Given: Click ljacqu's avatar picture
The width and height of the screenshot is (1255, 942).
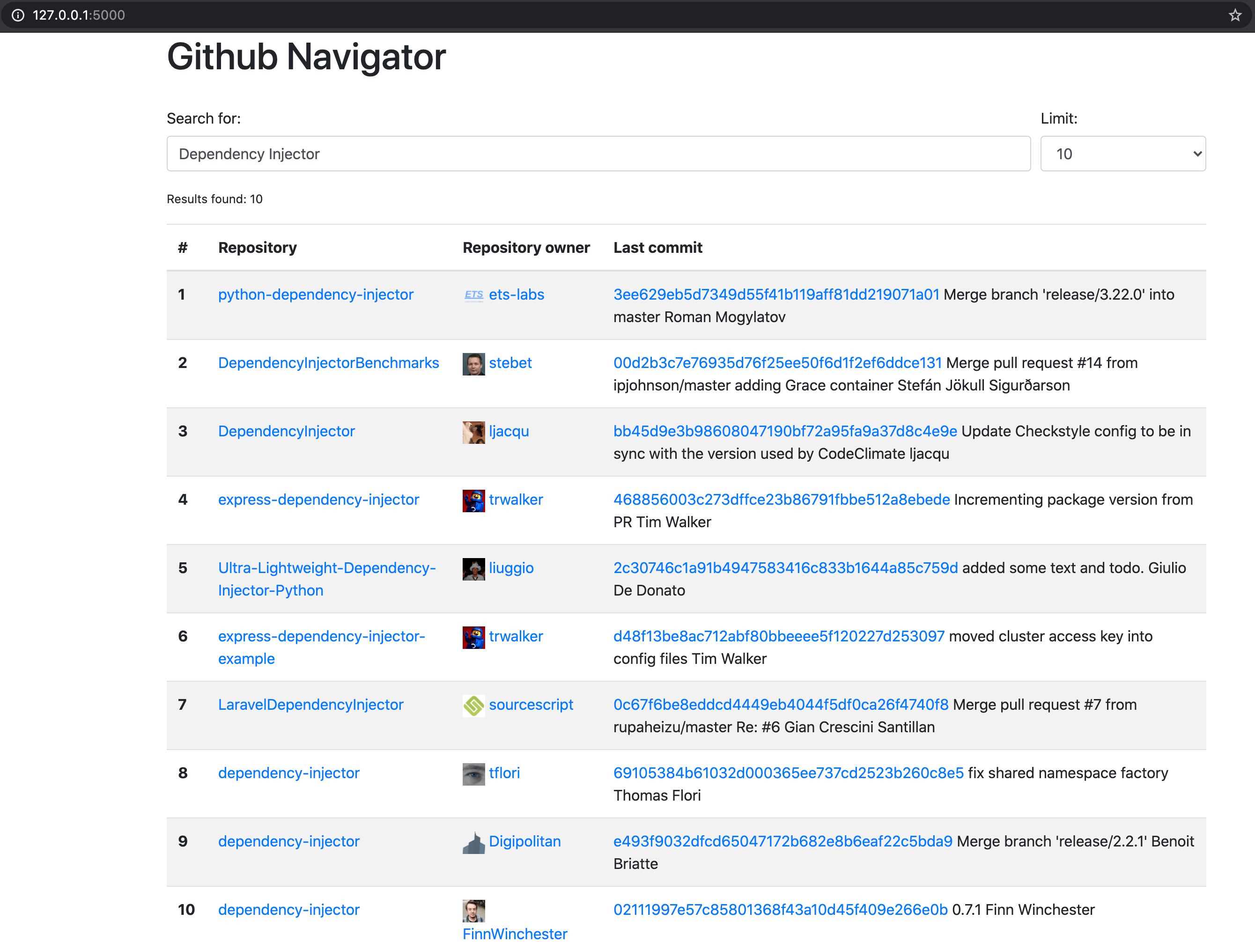Looking at the screenshot, I should 473,432.
